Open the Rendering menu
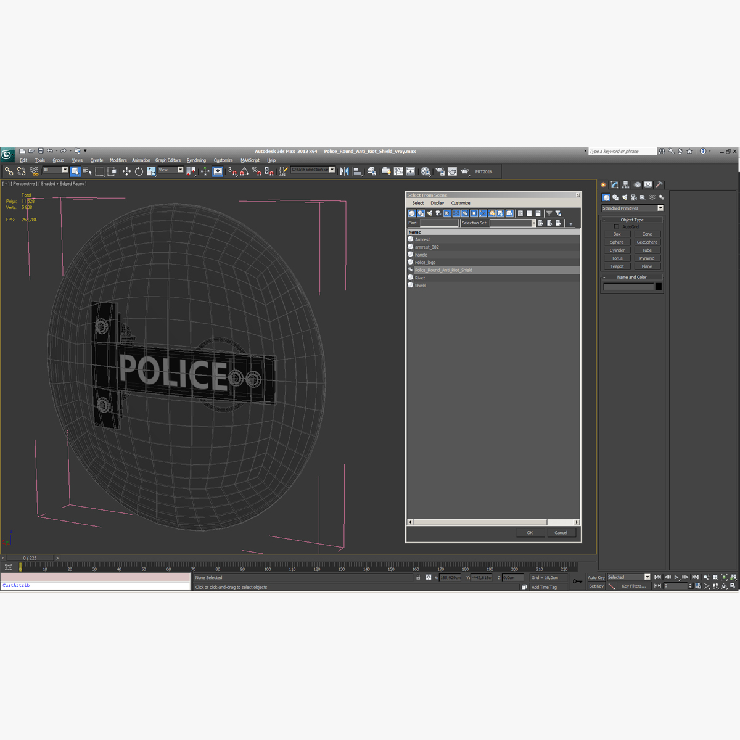This screenshot has height=740, width=740. [197, 160]
